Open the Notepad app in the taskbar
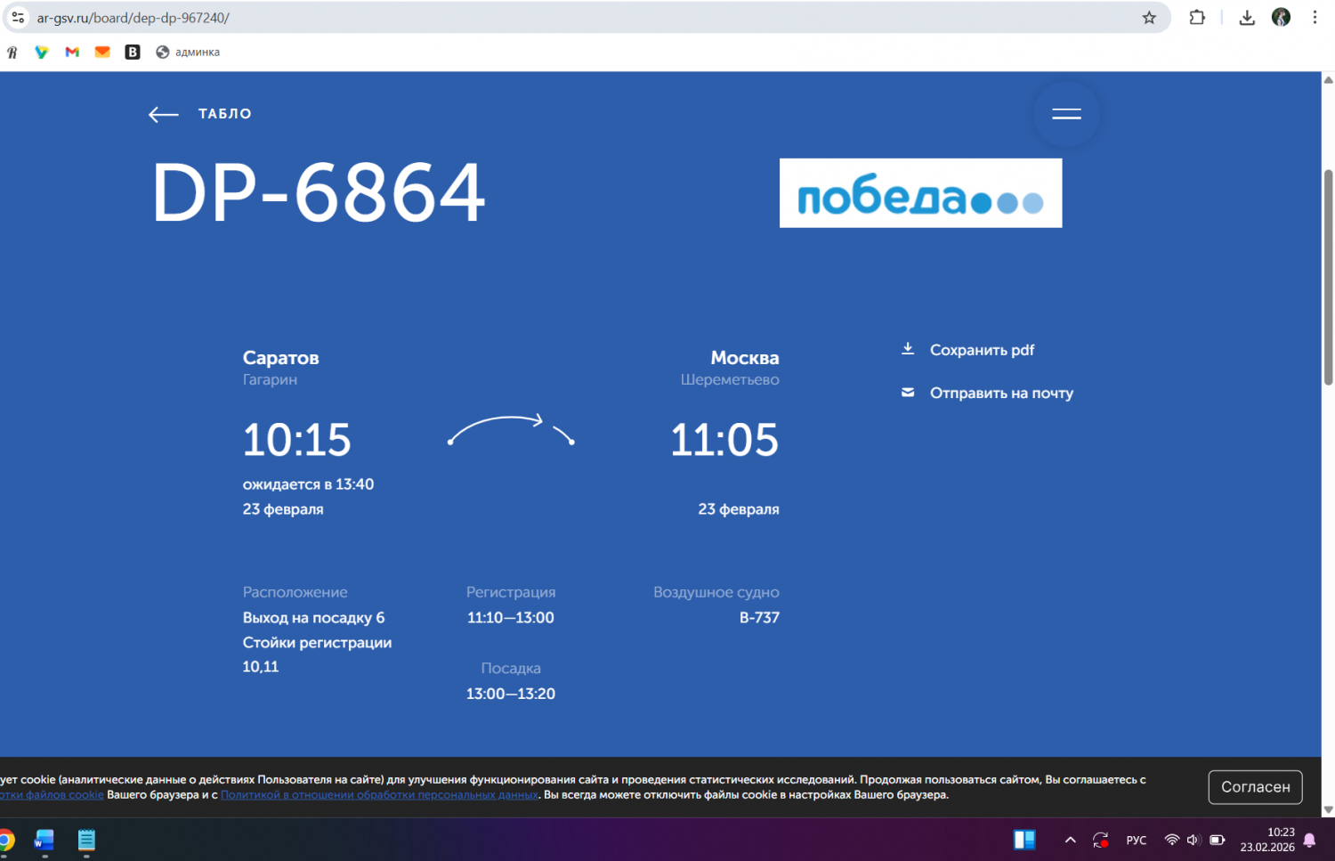 [x=86, y=840]
